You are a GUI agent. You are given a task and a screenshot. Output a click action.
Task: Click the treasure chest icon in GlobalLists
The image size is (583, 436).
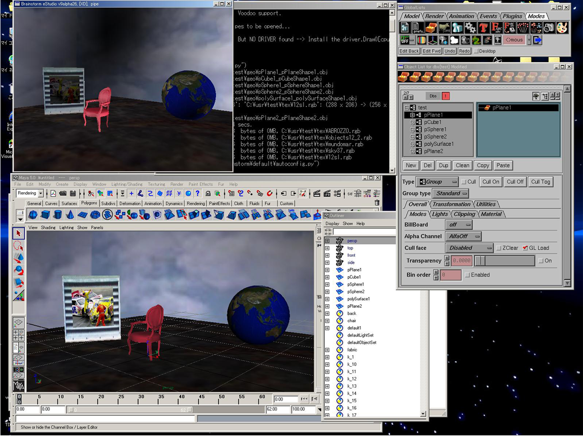[431, 28]
